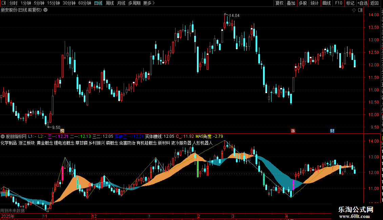Click the 黄金概念 concept label
Screen dimensions: 383x220
coord(45,143)
